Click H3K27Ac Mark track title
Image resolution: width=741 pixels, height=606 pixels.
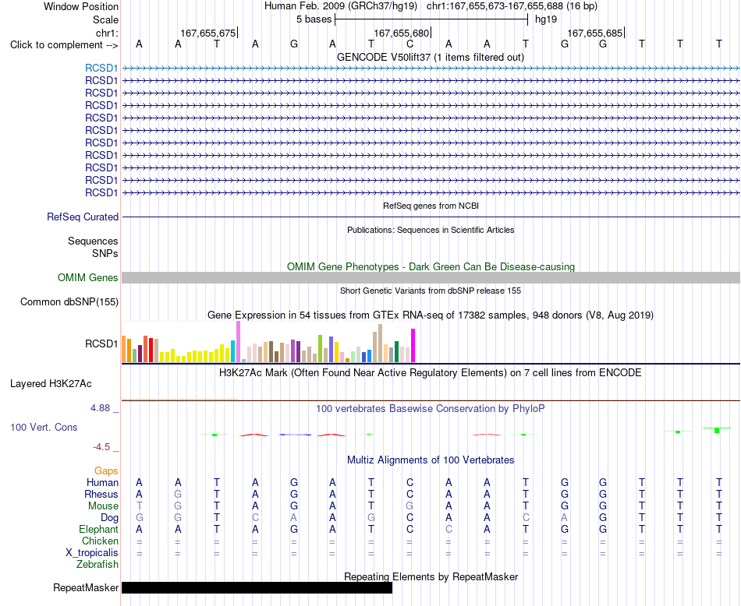point(431,373)
